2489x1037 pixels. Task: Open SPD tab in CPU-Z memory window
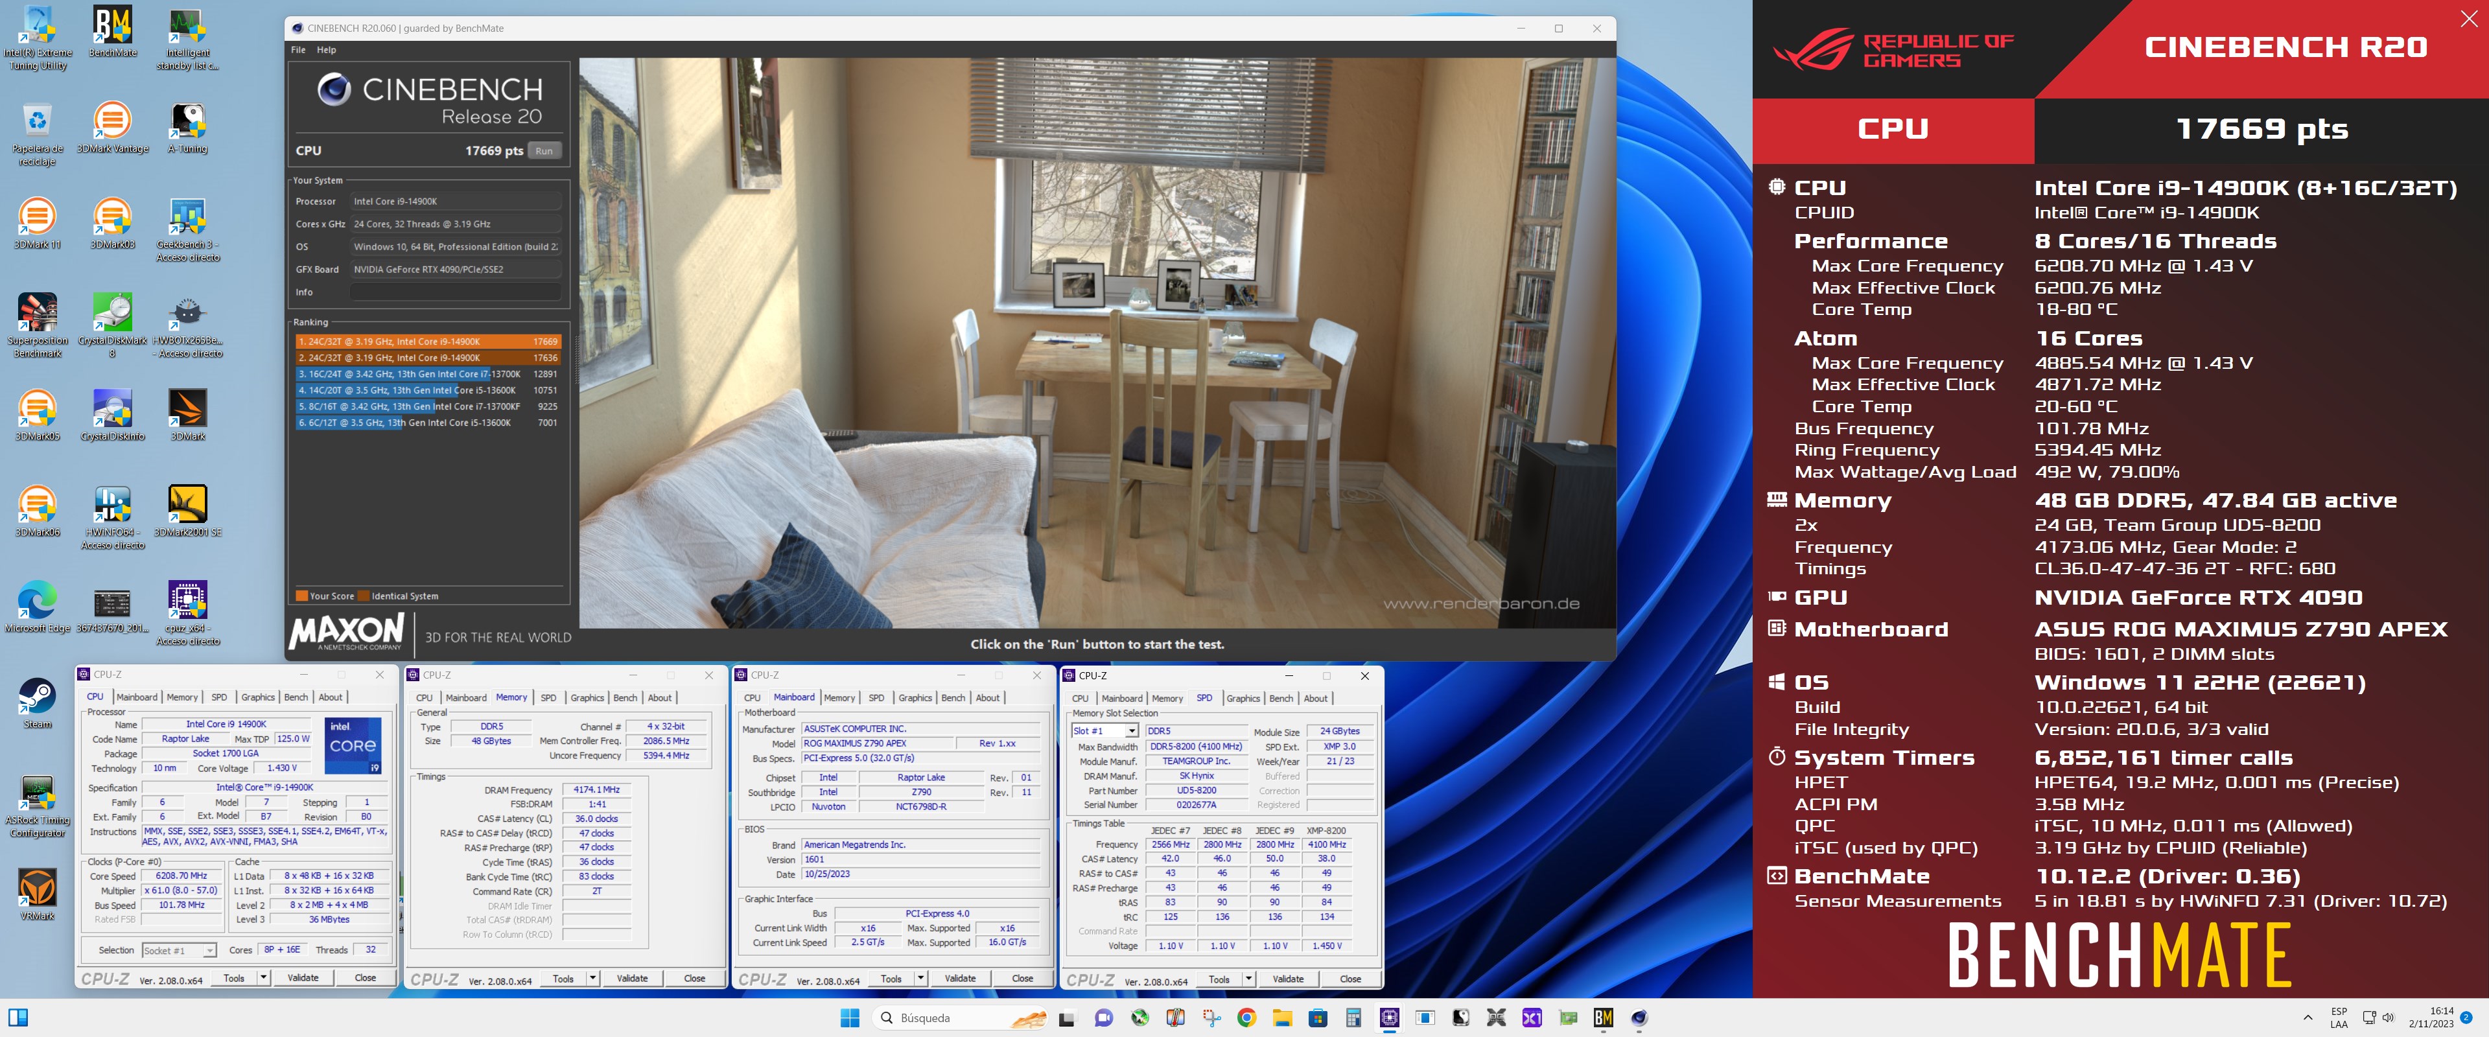[549, 698]
